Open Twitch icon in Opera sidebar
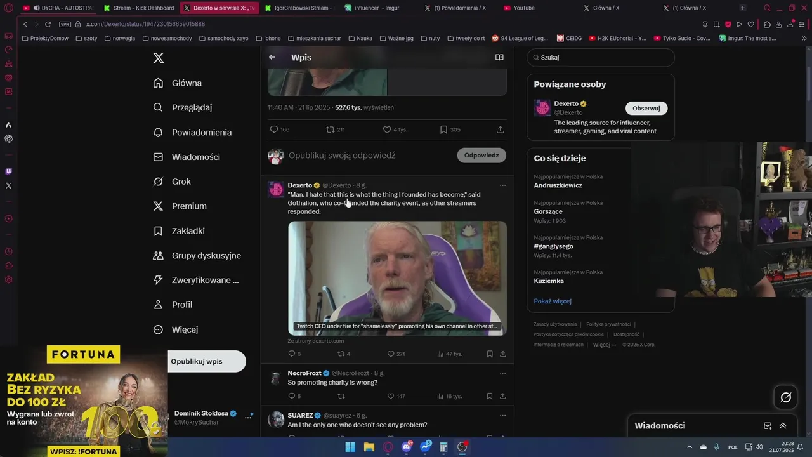 [x=8, y=171]
